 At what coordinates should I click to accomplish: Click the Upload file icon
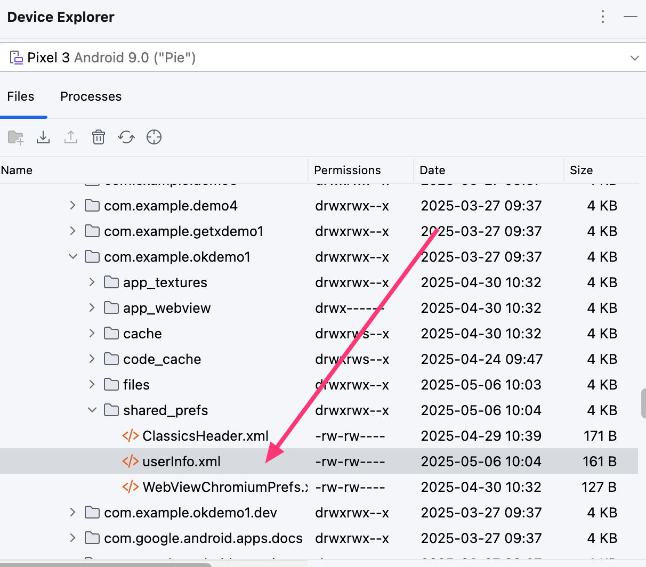(71, 137)
